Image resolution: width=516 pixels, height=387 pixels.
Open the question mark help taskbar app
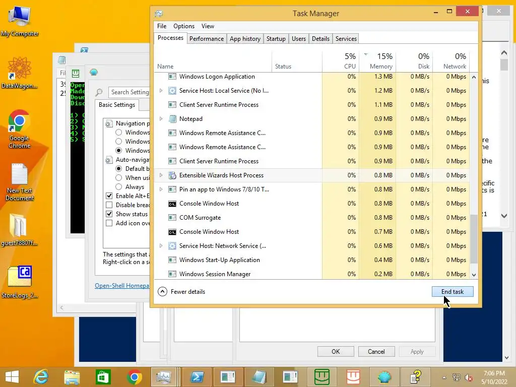click(416, 377)
